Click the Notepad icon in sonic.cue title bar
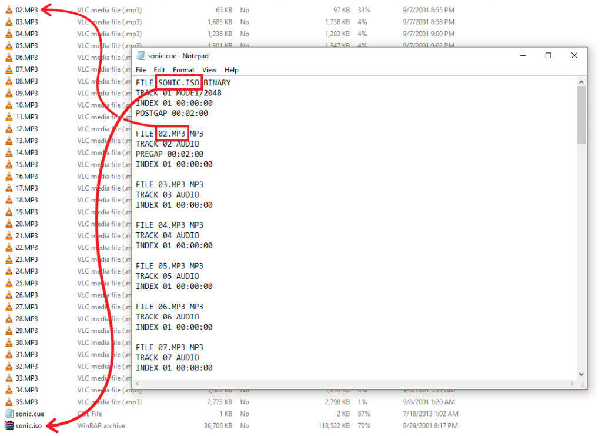Image resolution: width=602 pixels, height=436 pixels. pos(141,56)
